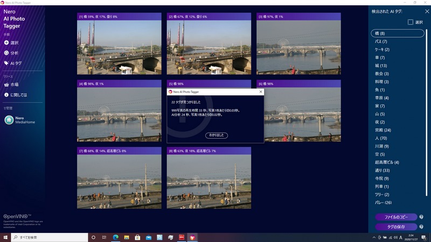Open File Explorer from taskbar
431x242 pixels.
coord(127,237)
